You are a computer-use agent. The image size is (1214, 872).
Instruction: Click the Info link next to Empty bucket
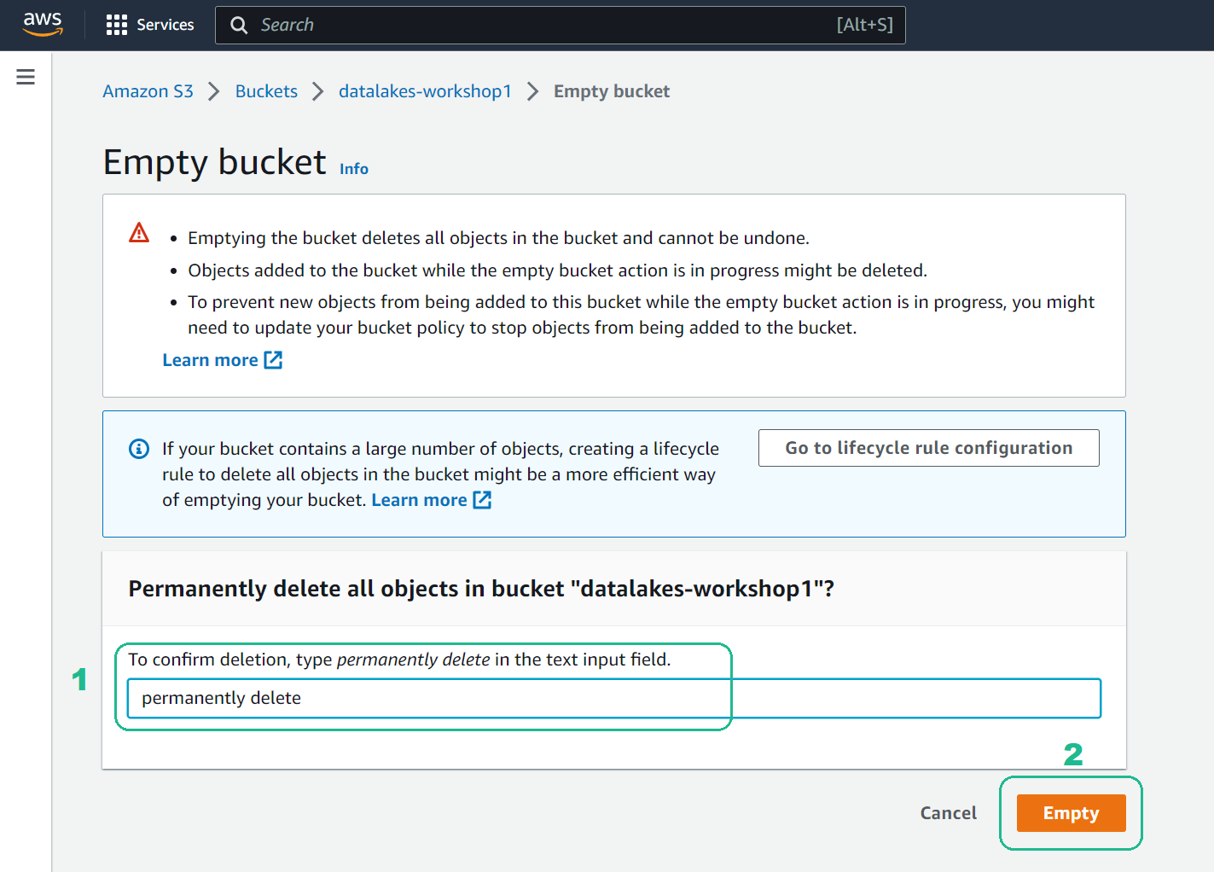(354, 169)
